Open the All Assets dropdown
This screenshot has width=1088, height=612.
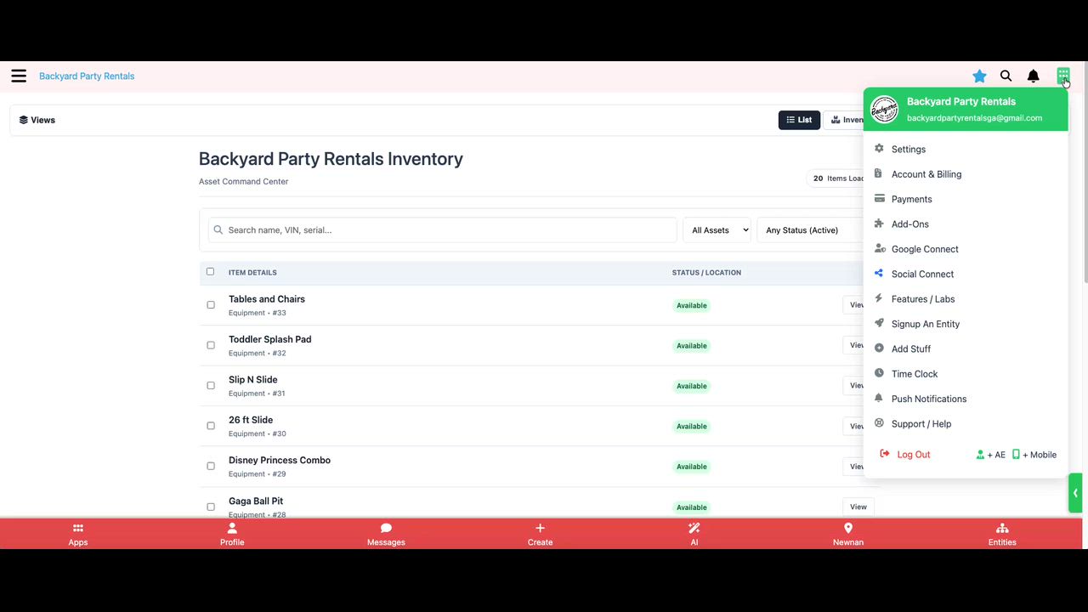pyautogui.click(x=717, y=230)
